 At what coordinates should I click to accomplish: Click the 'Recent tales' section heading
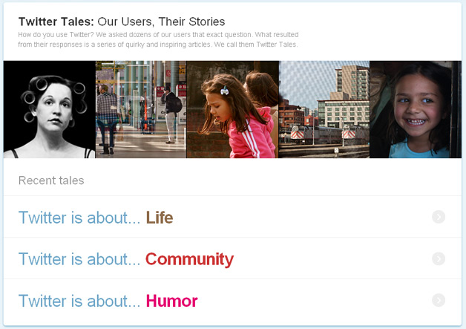point(51,180)
